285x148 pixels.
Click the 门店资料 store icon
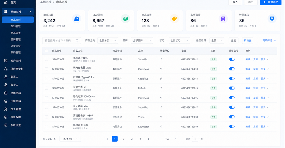pos(6,101)
